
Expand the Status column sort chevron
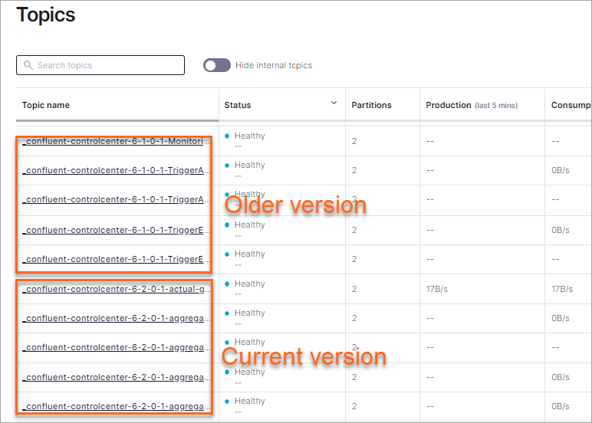[334, 103]
